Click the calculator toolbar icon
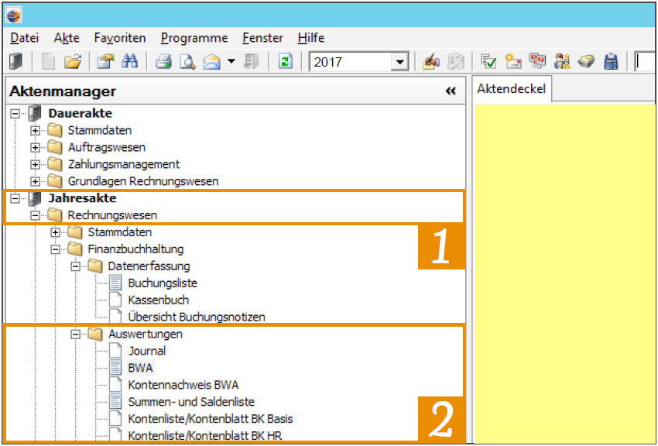658x446 pixels. pyautogui.click(x=611, y=62)
